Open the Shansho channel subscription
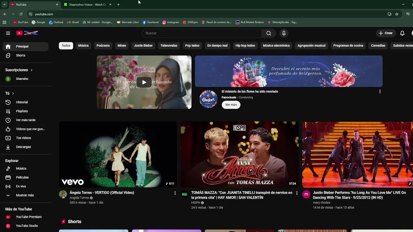The image size is (413, 232). (x=25, y=79)
